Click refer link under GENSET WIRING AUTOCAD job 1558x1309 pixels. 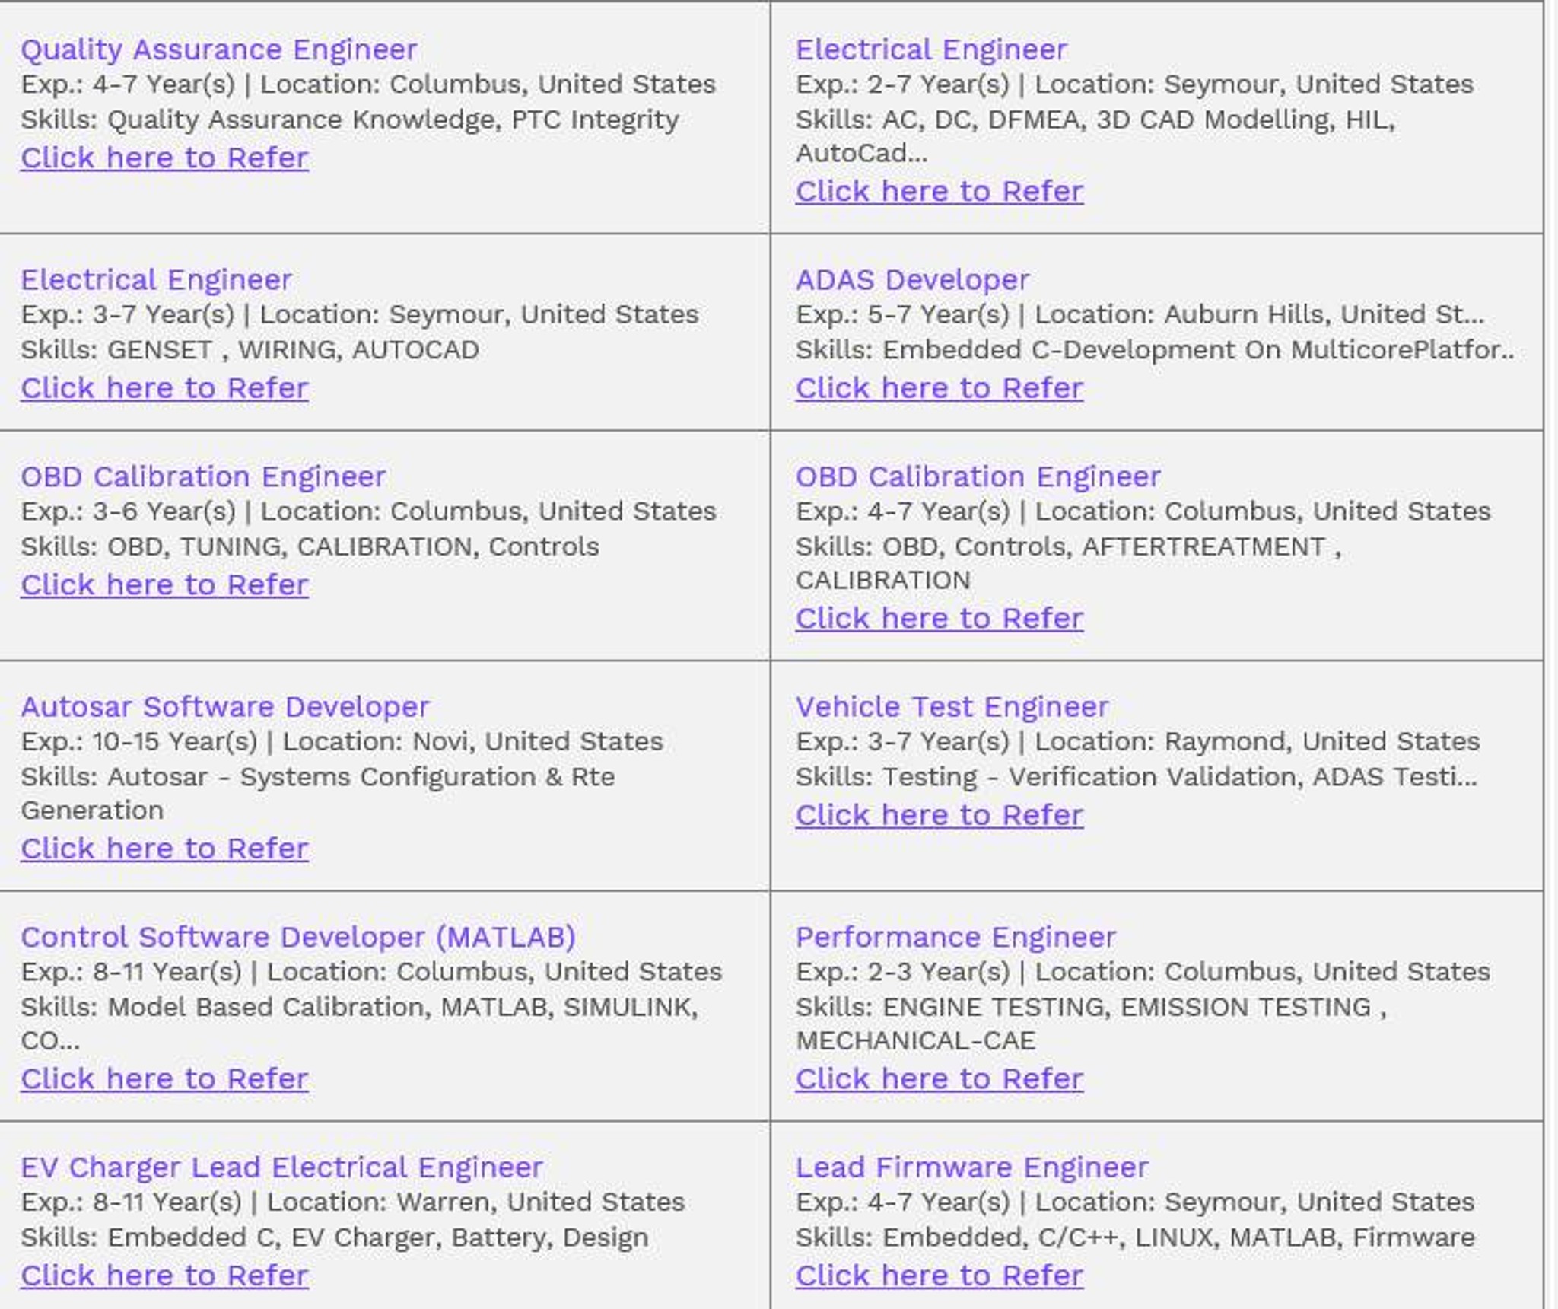[164, 388]
